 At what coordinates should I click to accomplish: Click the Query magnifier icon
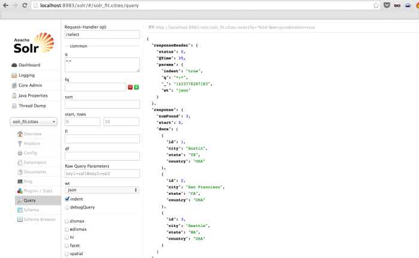tap(20, 200)
